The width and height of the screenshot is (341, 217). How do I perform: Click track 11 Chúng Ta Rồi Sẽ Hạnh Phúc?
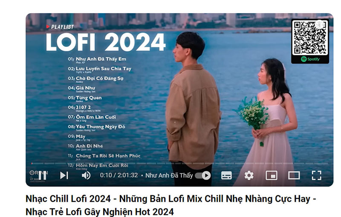[x=104, y=156]
